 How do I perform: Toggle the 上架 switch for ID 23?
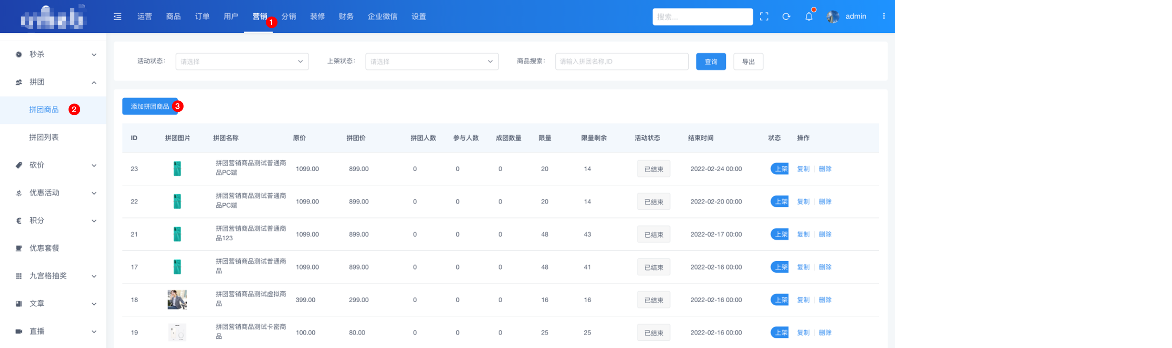pyautogui.click(x=779, y=169)
